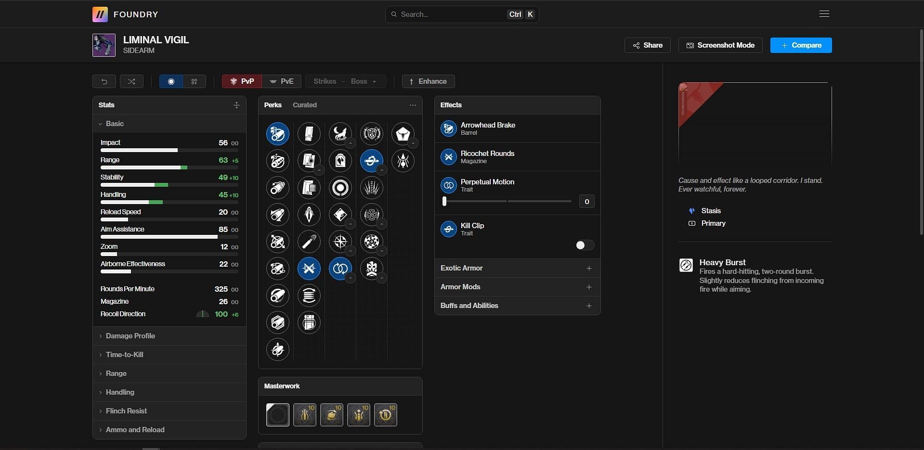Select the spider-shaped origin trait icon
This screenshot has width=924, height=450.
pos(403,161)
